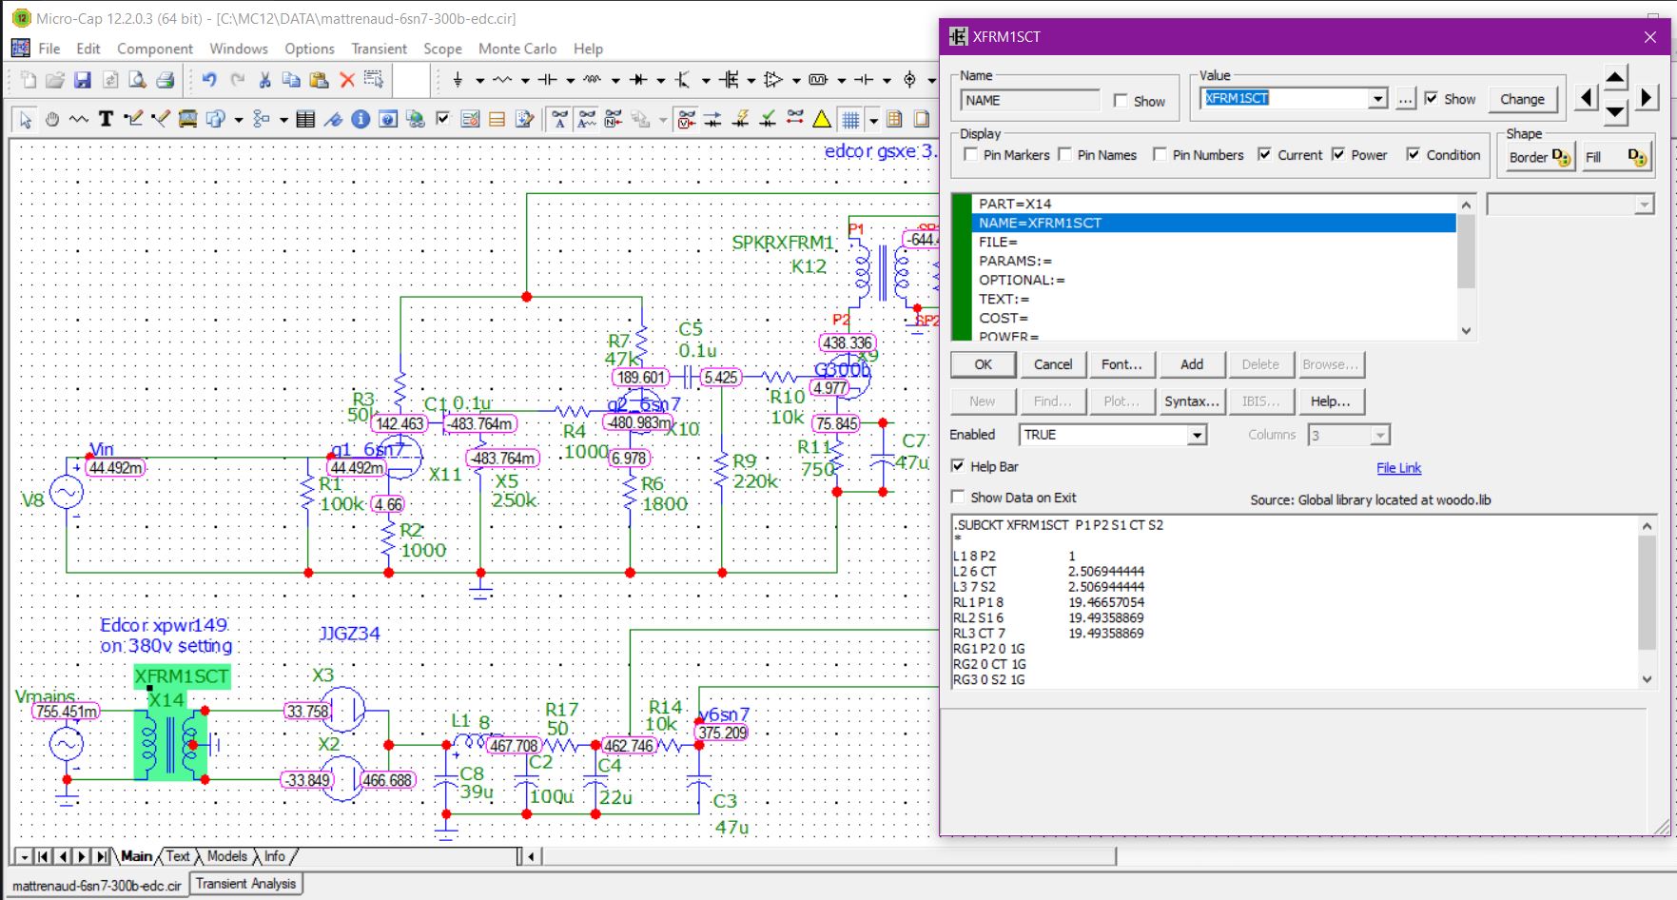This screenshot has width=1677, height=900.
Task: Open the dropdown right of attribute list
Action: coord(1644,205)
